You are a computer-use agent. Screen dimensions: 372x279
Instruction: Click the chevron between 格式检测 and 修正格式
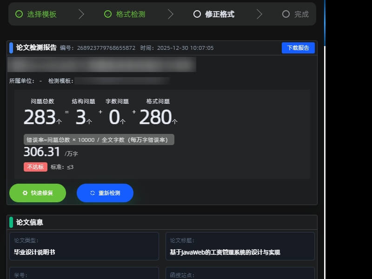coord(171,14)
